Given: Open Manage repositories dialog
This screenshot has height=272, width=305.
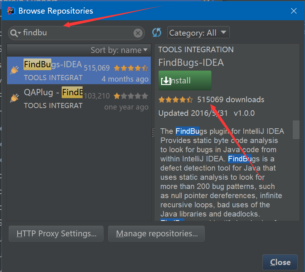Looking at the screenshot, I should pos(157,234).
